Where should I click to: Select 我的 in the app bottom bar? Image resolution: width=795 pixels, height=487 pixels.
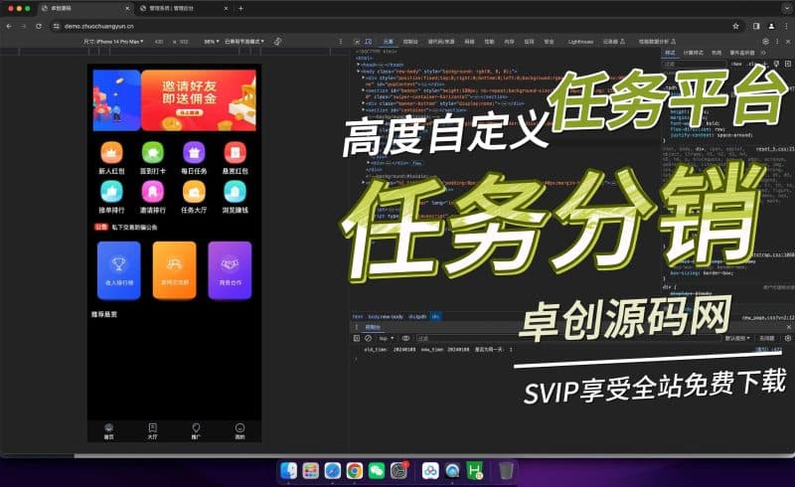[239, 431]
